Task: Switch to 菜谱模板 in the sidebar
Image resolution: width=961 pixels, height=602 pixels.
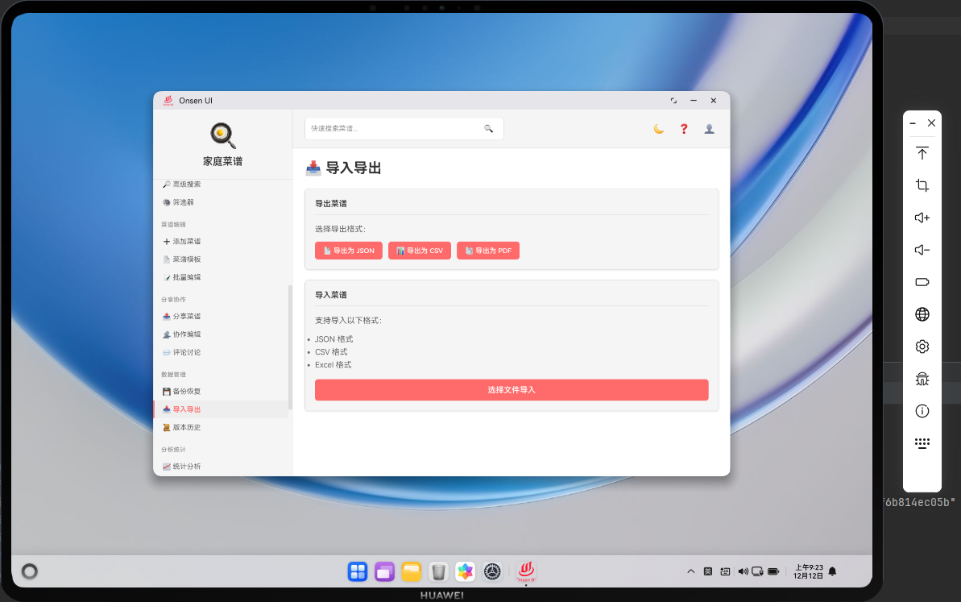Action: point(184,259)
